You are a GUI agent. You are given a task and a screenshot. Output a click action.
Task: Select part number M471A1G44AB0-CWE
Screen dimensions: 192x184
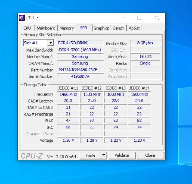pos(80,70)
